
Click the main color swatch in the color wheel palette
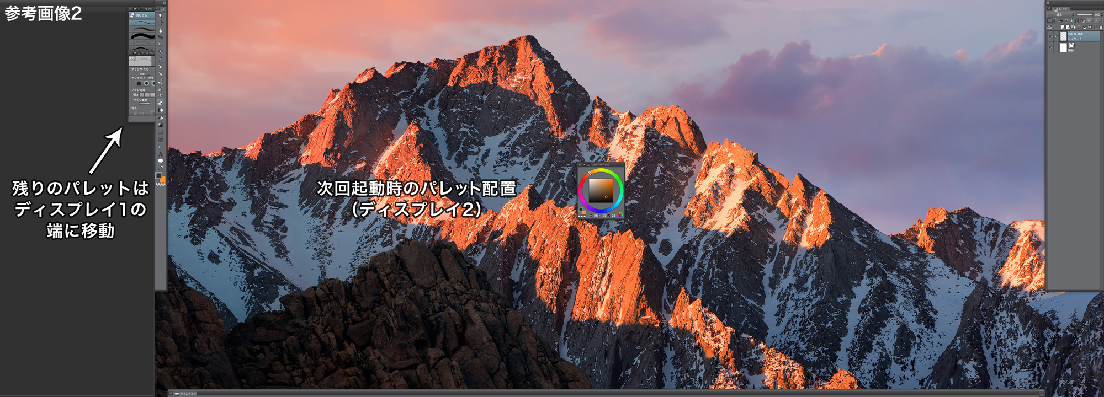(581, 210)
